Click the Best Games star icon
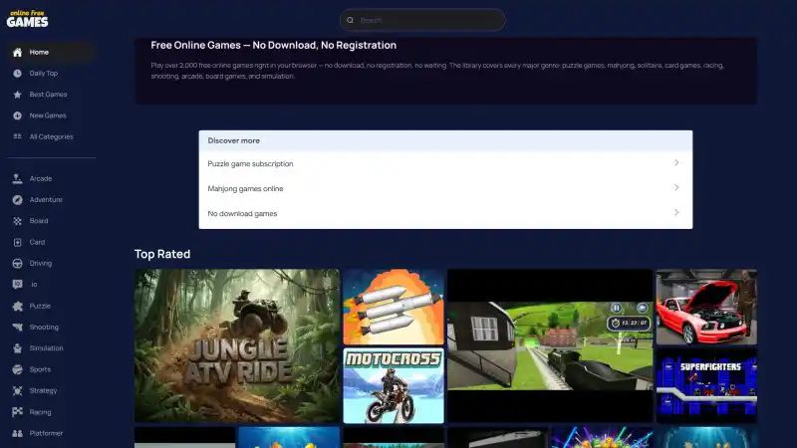The width and height of the screenshot is (797, 448). (17, 95)
